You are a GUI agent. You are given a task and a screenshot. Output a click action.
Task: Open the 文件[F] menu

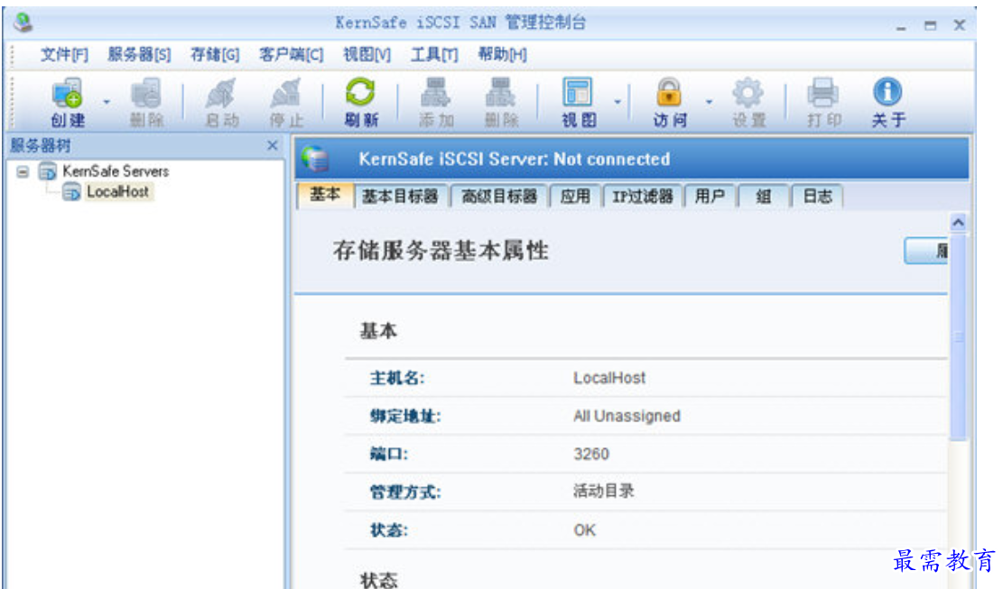[x=64, y=55]
